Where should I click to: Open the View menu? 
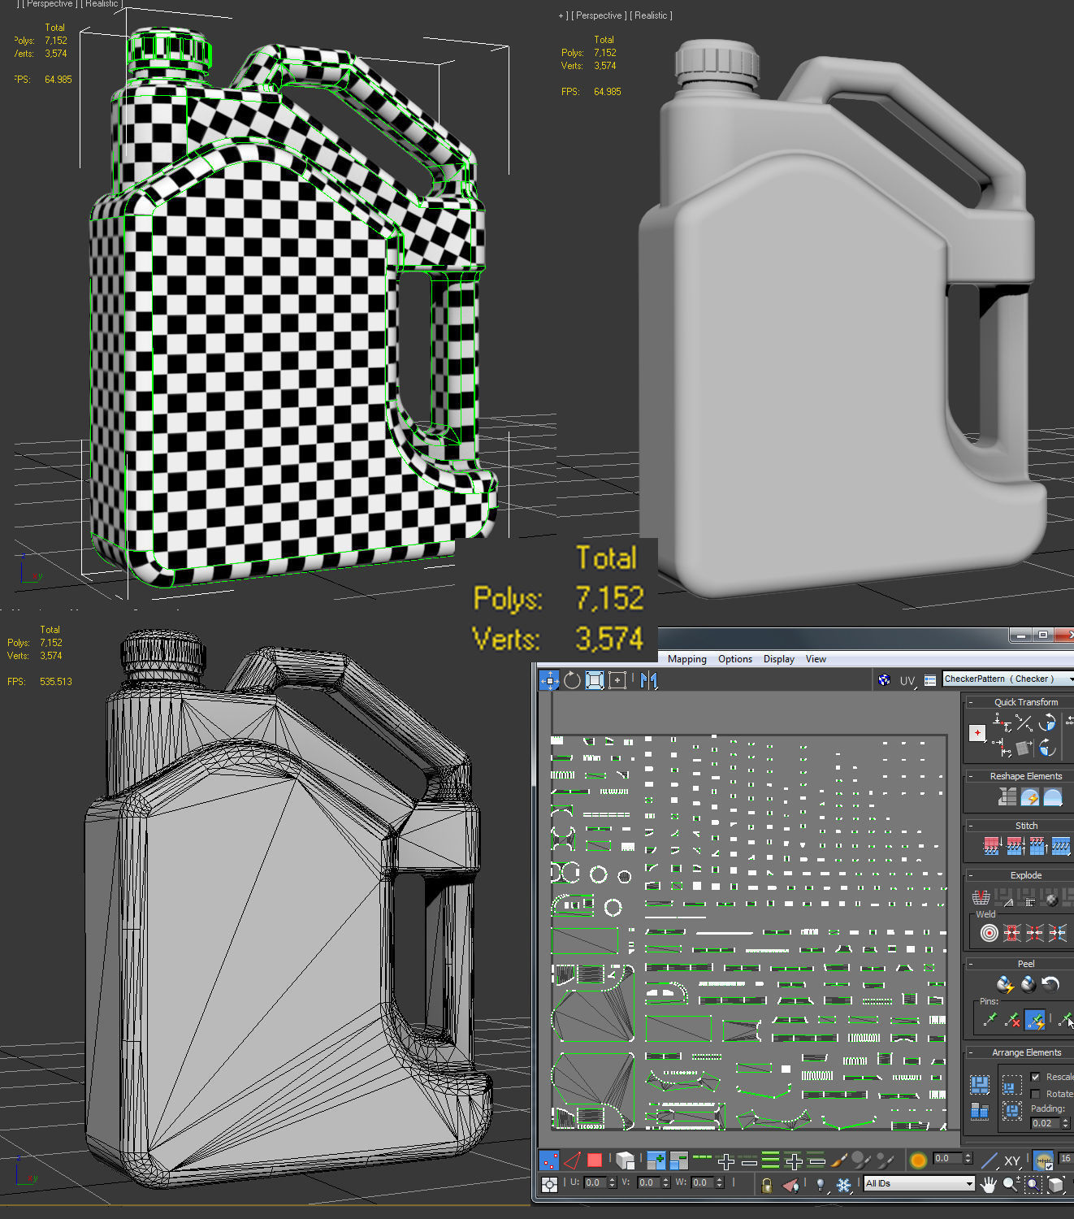coord(816,659)
